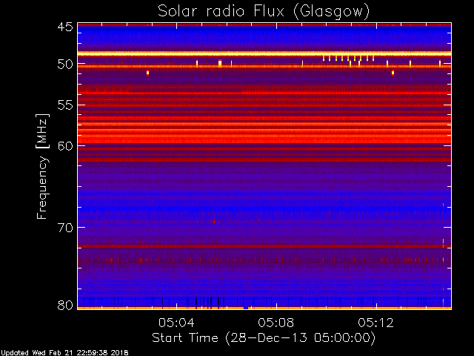Click the wide bright red band just above 60 MHz

coord(264,139)
